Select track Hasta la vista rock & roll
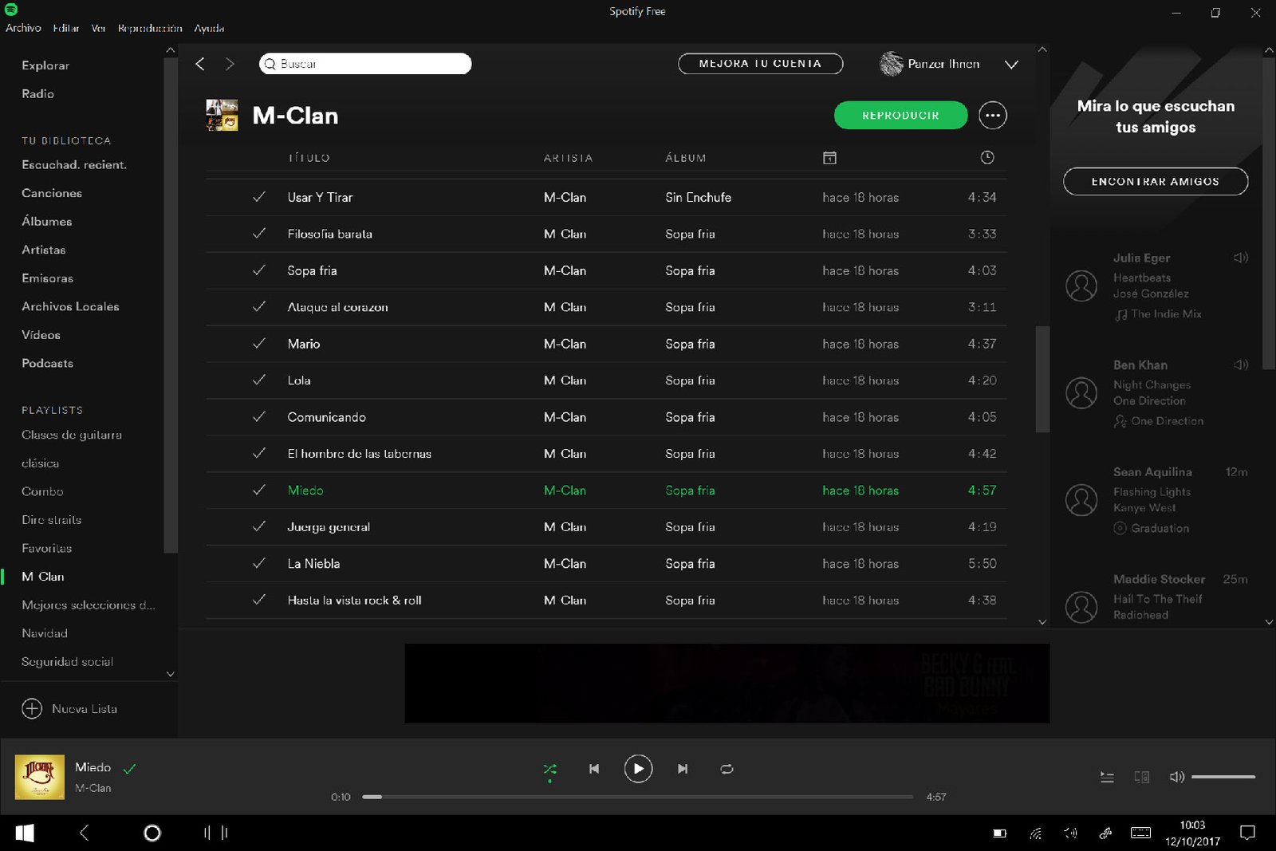The image size is (1276, 851). tap(354, 601)
